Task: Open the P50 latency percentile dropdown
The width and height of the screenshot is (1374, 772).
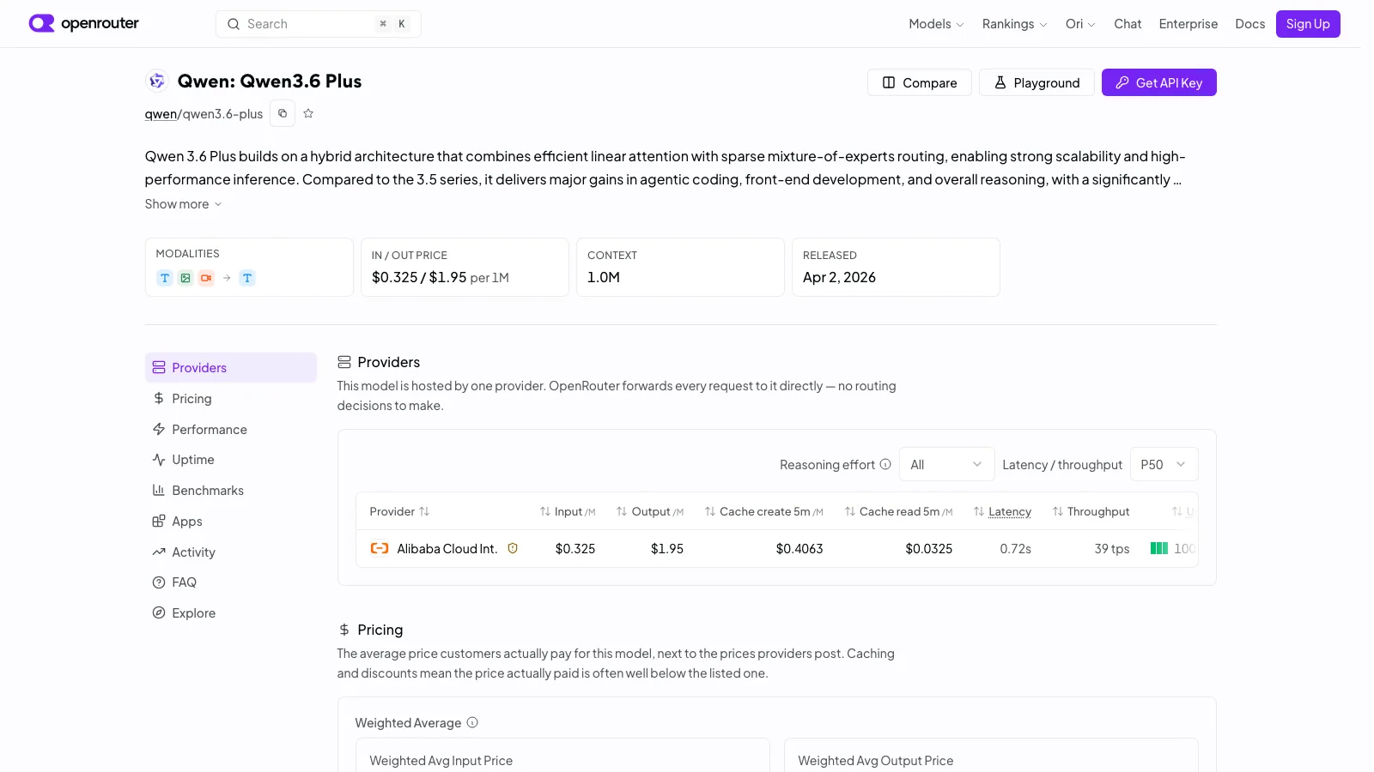Action: click(1164, 464)
